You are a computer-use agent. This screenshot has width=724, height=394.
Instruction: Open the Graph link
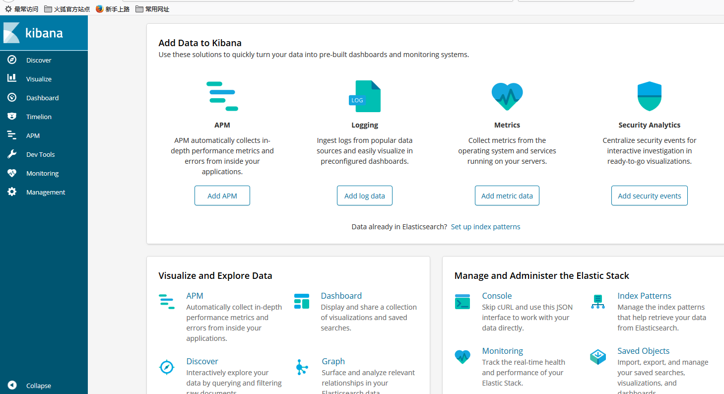click(x=333, y=361)
